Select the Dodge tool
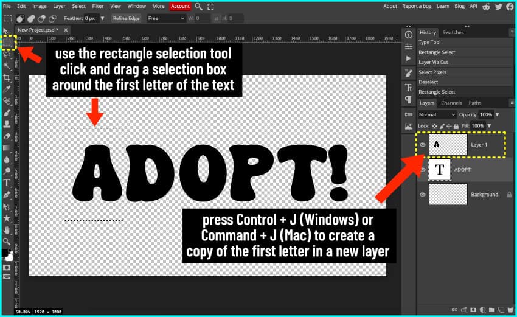This screenshot has height=317, width=517. pos(7,171)
